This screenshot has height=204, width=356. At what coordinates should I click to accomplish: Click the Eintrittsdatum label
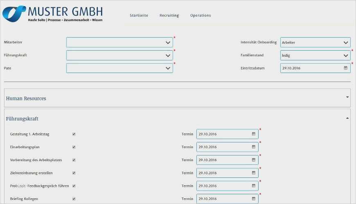pos(252,68)
